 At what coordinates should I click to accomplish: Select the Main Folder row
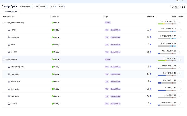[93, 74]
